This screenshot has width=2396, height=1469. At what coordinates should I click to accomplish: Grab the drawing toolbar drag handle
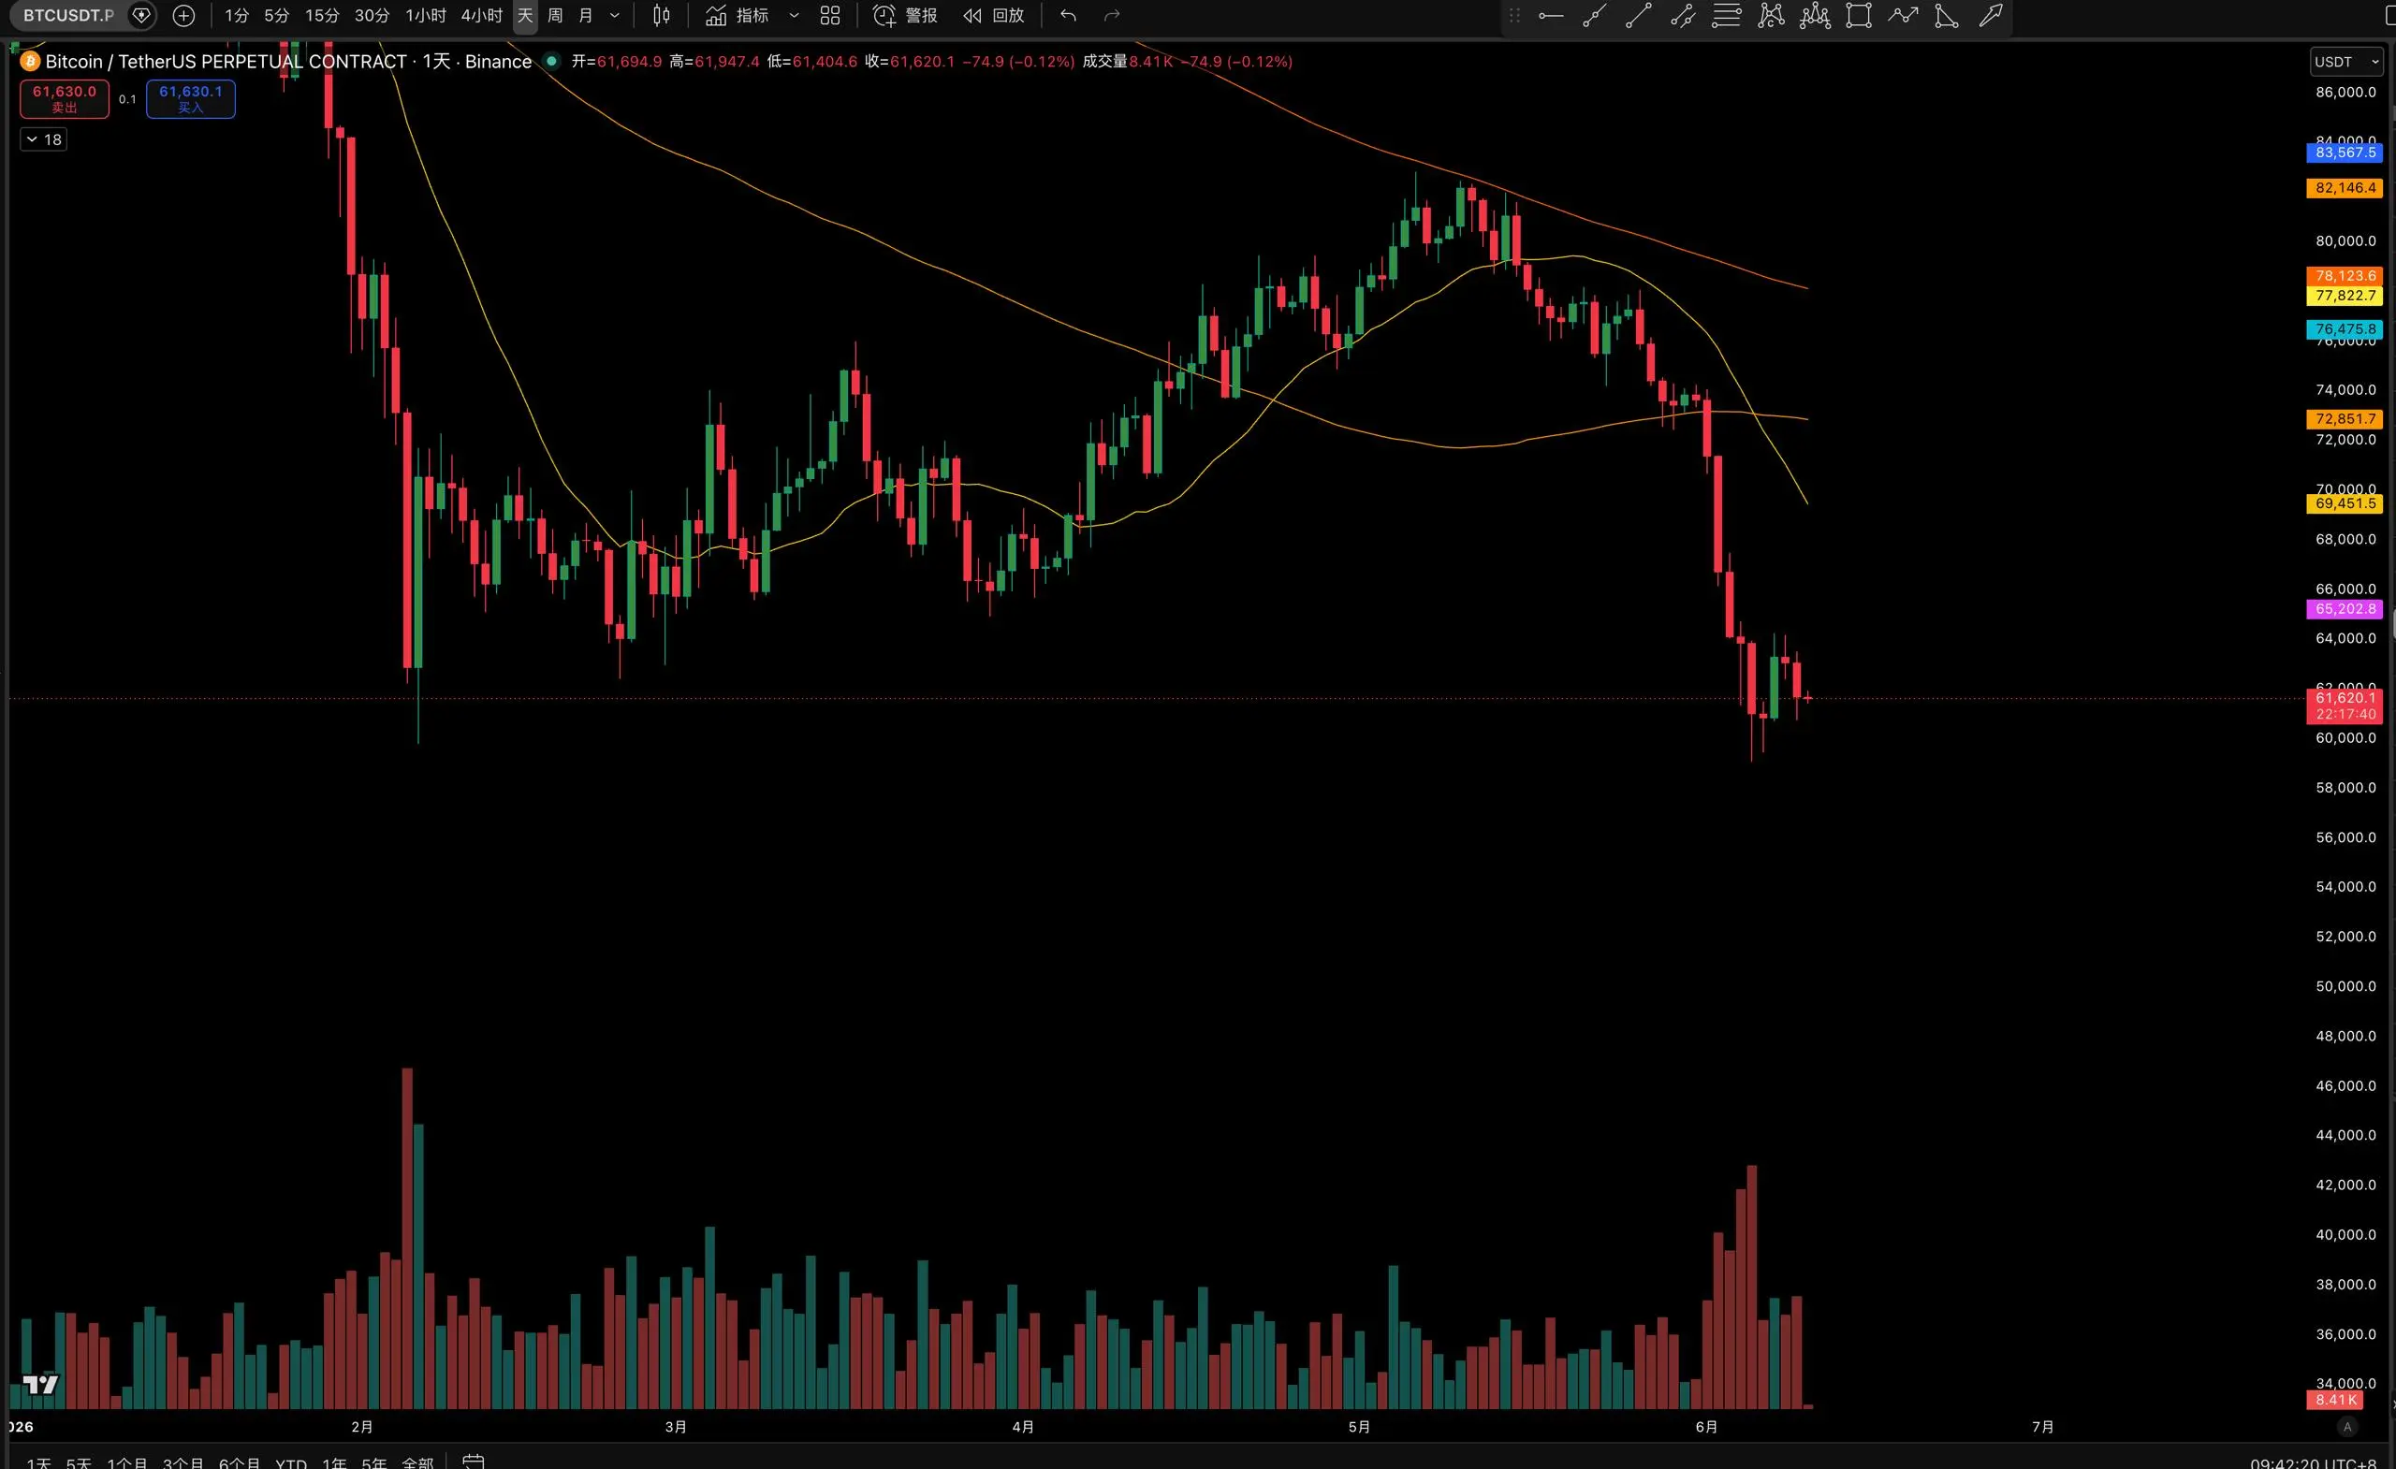(x=1514, y=16)
